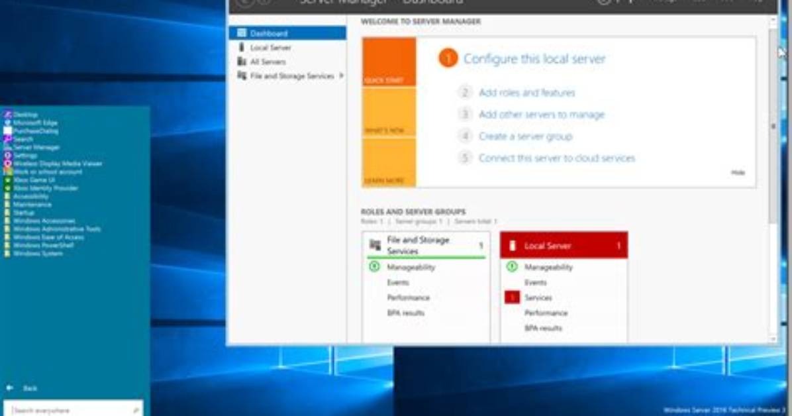Click the Add roles and features link
The width and height of the screenshot is (792, 416).
(x=527, y=93)
